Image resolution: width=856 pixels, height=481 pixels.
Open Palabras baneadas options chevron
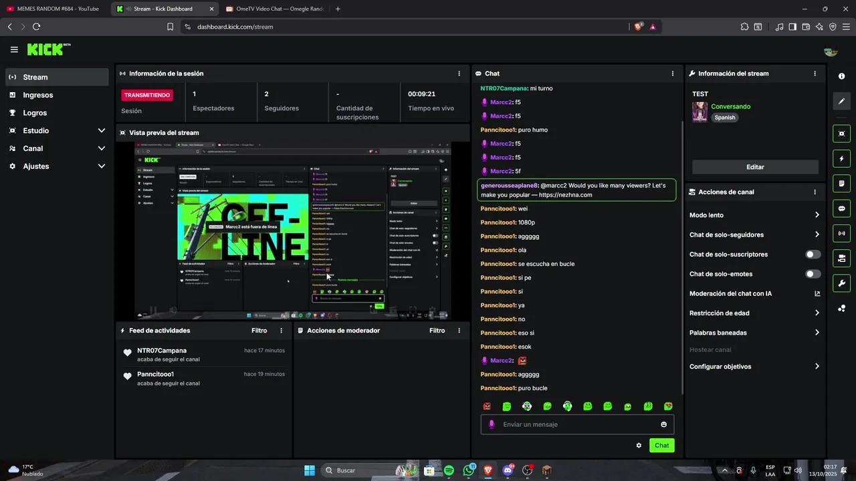click(817, 333)
